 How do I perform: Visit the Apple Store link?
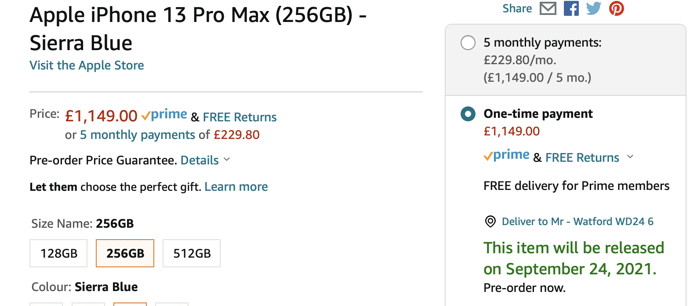[x=87, y=66]
